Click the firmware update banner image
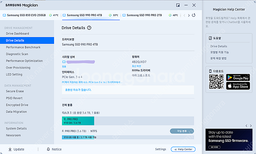256x154 pixels. [229, 140]
